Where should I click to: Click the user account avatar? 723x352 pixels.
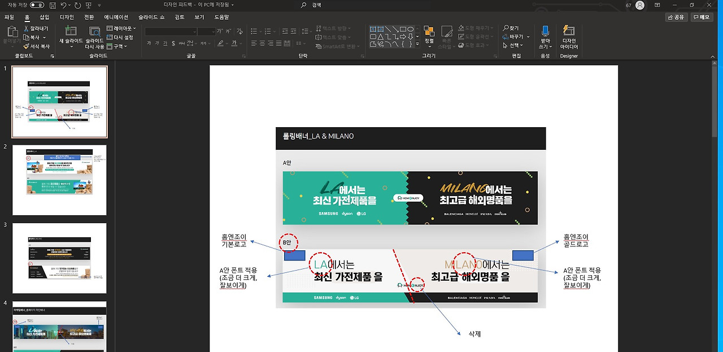[640, 5]
